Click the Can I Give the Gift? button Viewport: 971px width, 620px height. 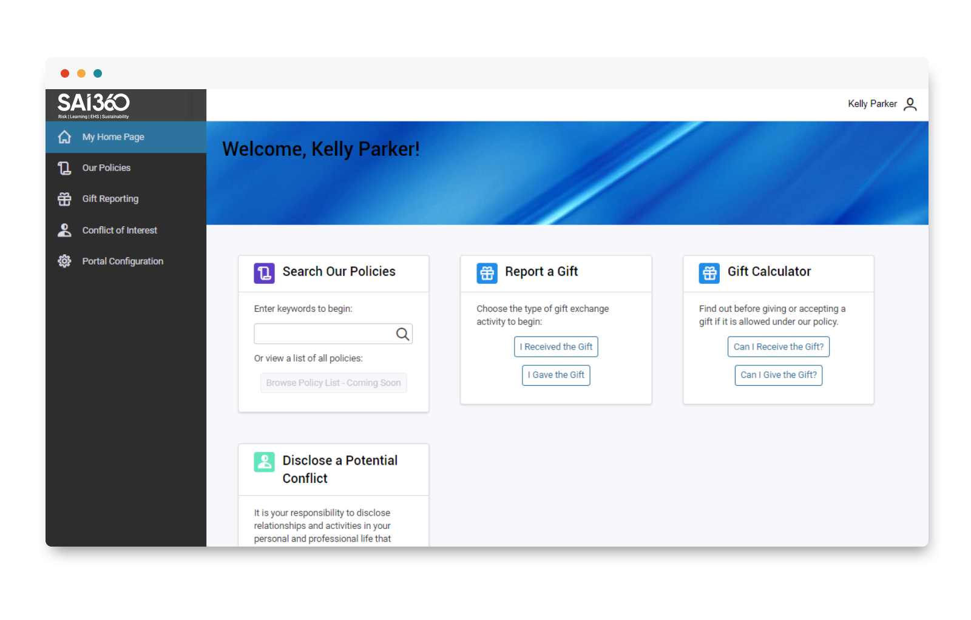[x=778, y=375]
